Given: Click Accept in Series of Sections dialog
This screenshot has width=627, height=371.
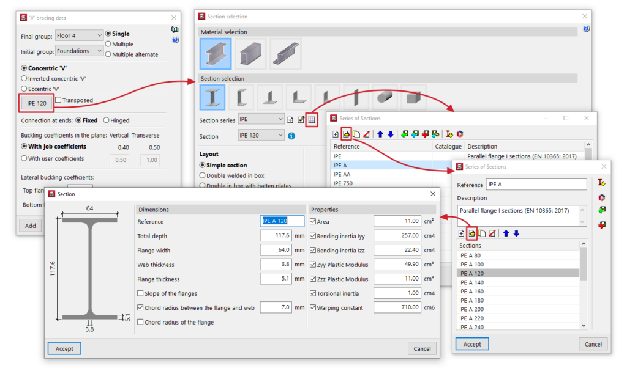Looking at the screenshot, I should (472, 344).
